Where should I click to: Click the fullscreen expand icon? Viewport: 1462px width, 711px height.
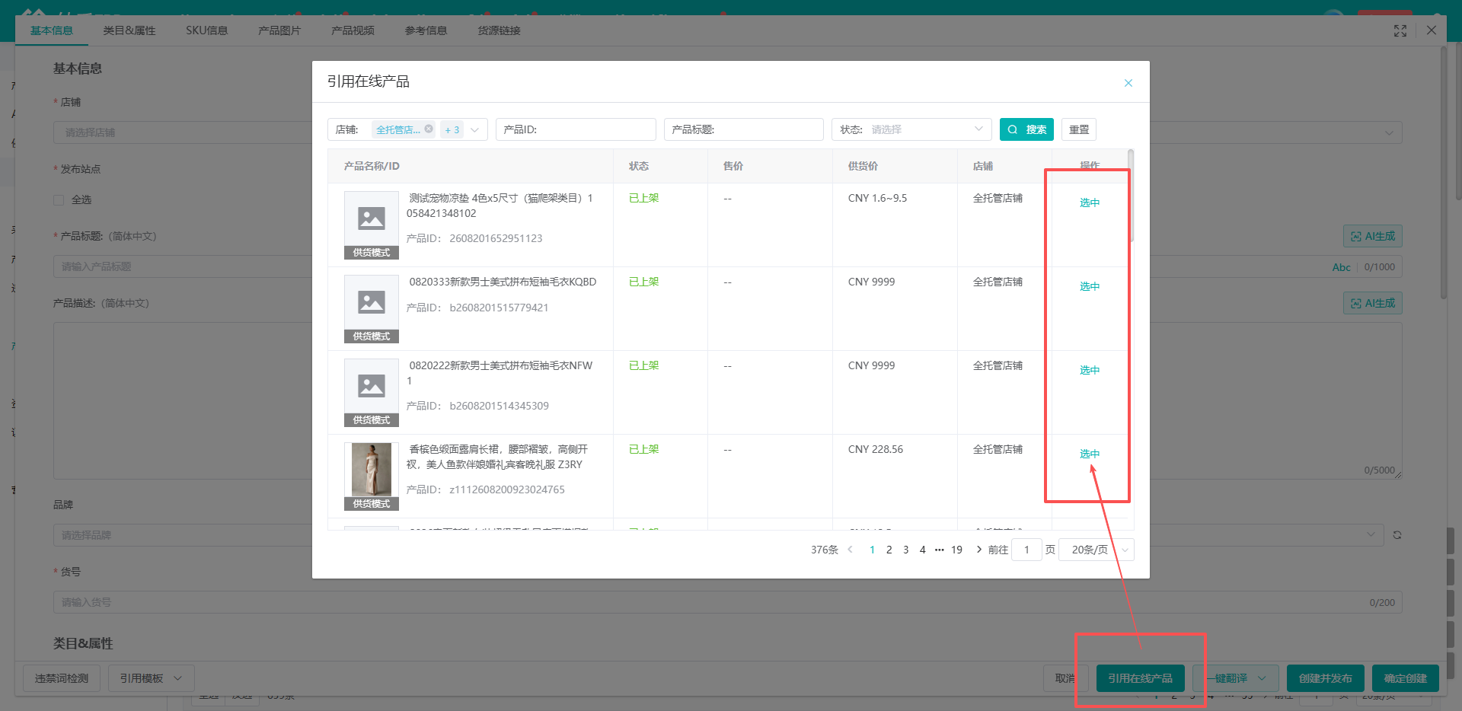1400,30
